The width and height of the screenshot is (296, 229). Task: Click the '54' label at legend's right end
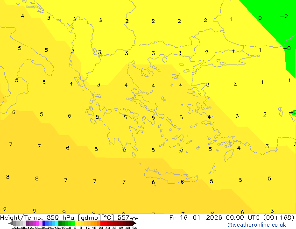(x=134, y=228)
